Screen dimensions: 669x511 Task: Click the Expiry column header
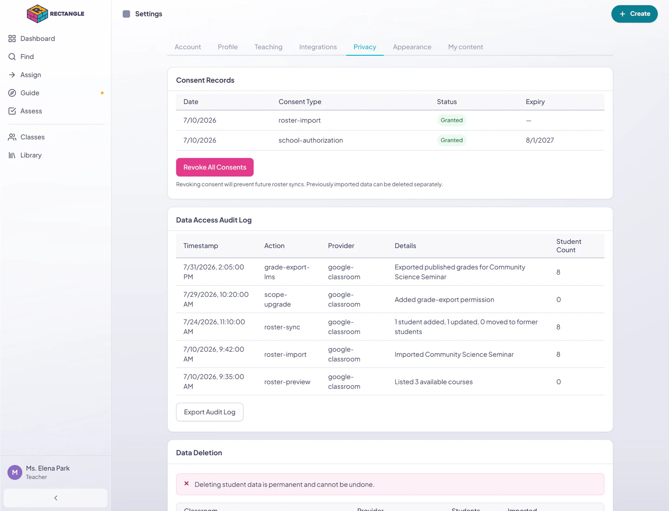535,102
